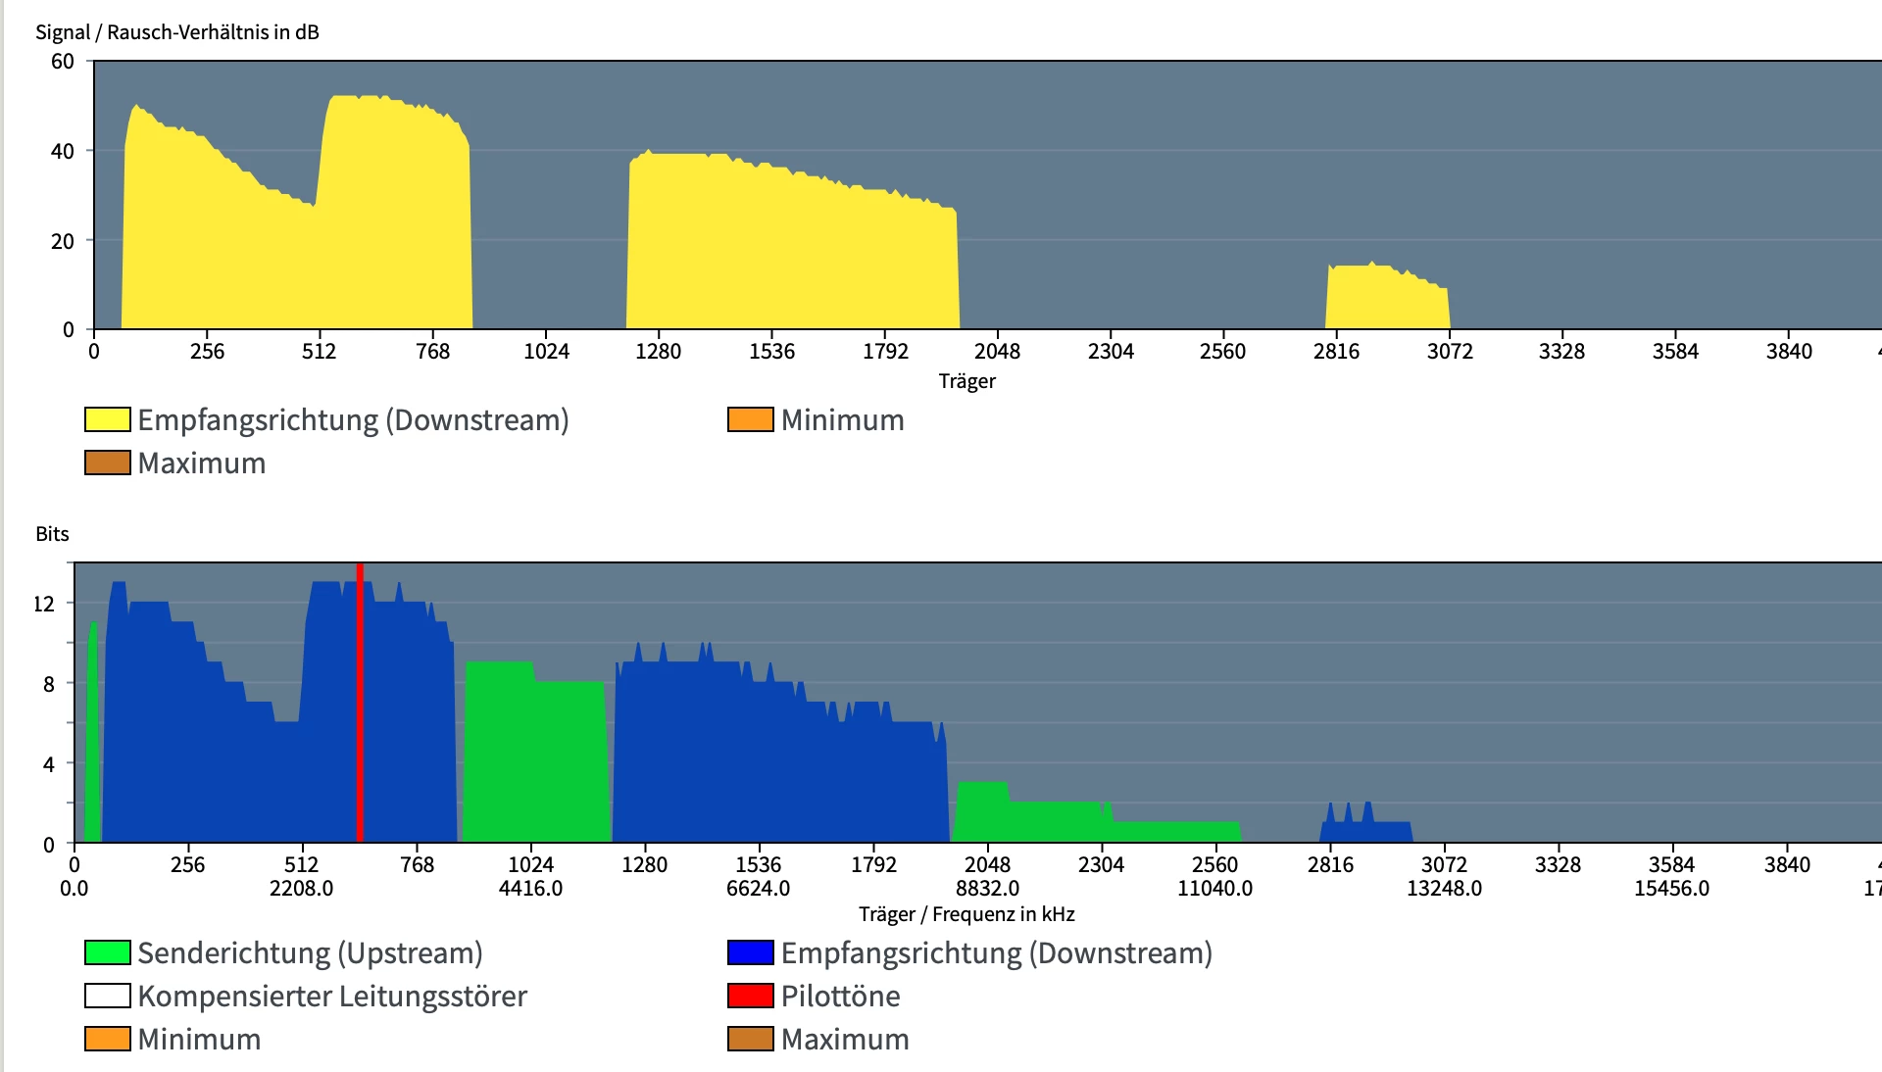
Task: Click the Pilottöne legend label
Action: [840, 997]
